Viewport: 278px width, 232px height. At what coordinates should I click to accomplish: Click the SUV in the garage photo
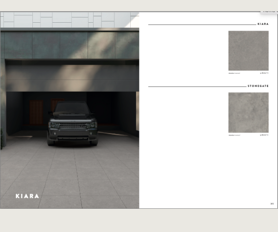coord(73,123)
